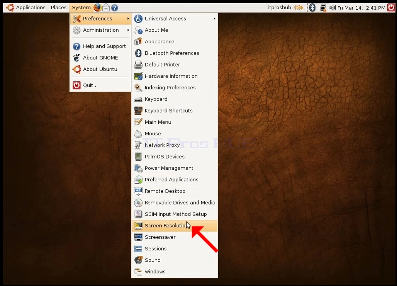Open the Administration submenu
Screen dimensions: 397x286
click(x=100, y=30)
